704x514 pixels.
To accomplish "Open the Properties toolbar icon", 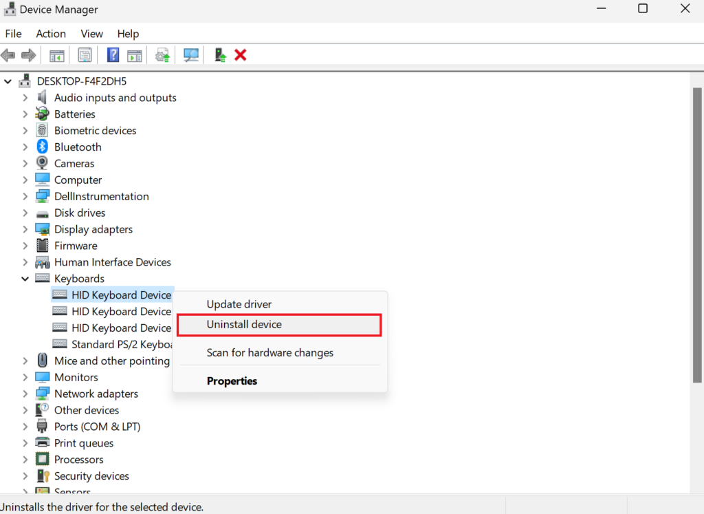I will [x=85, y=55].
